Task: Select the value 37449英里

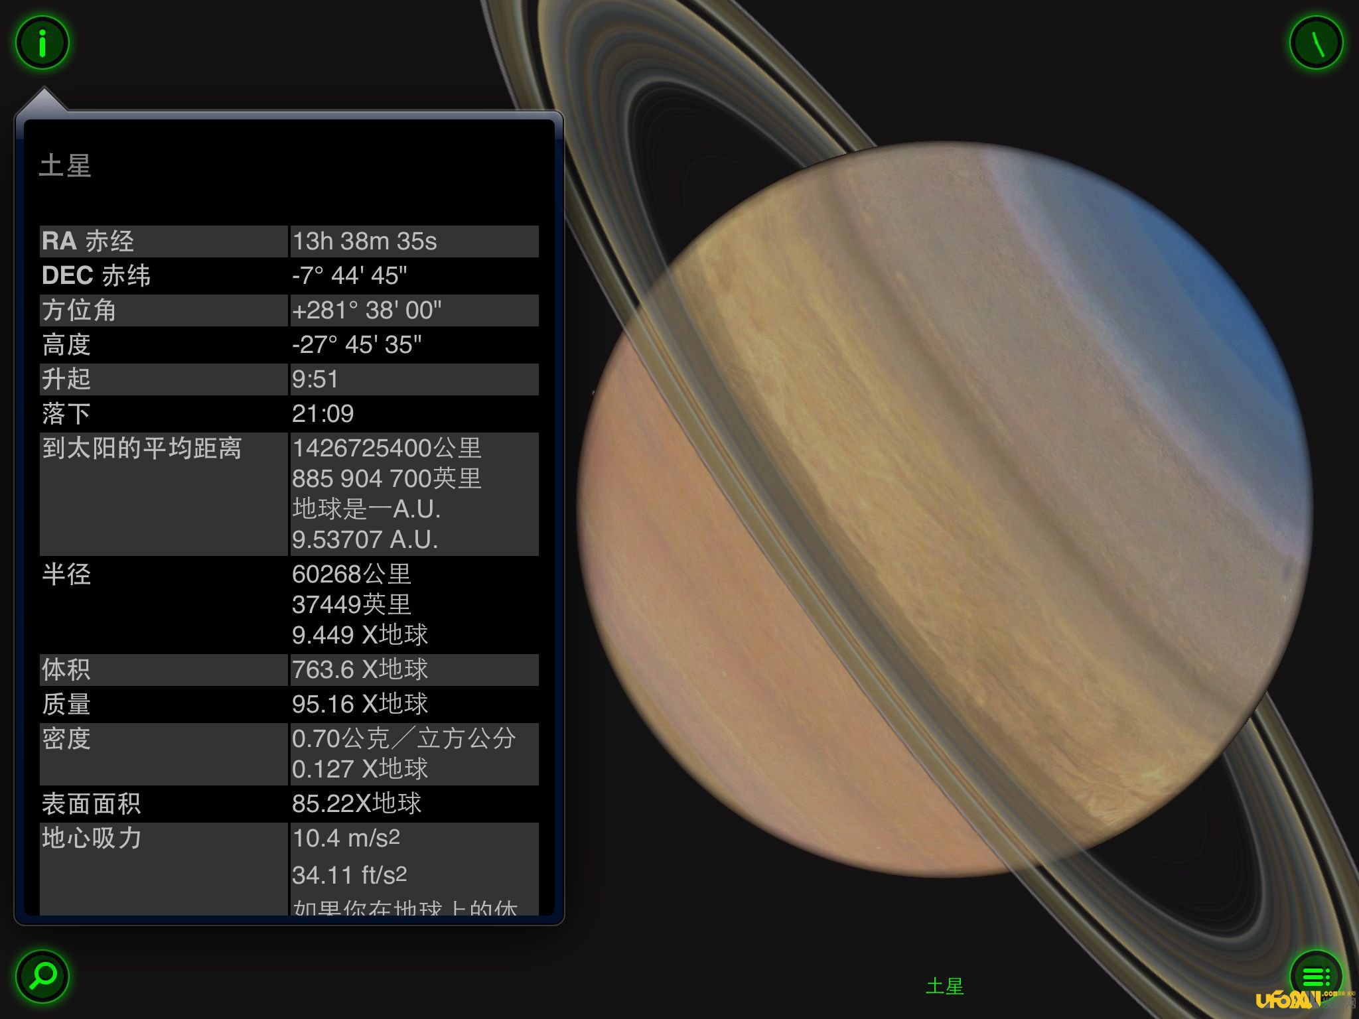Action: coord(352,604)
